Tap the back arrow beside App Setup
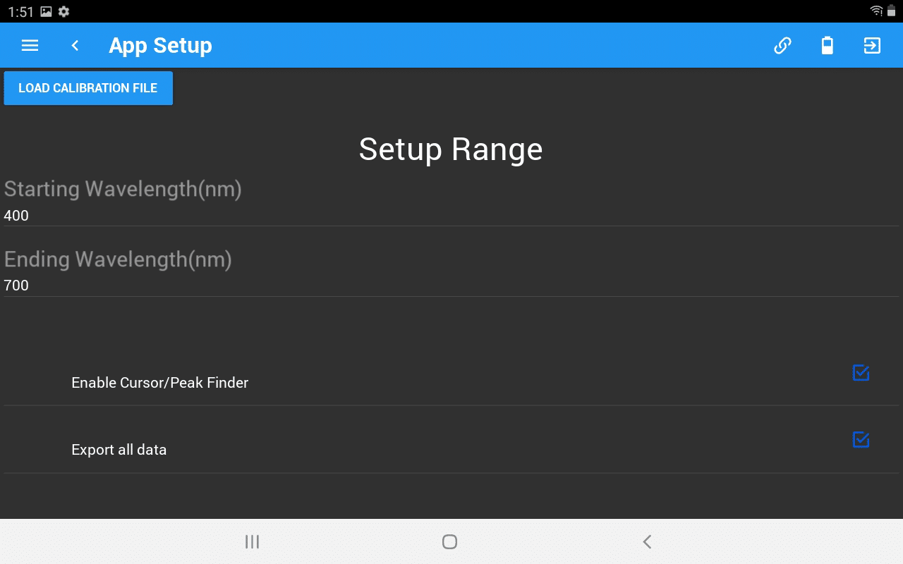The image size is (903, 564). (x=74, y=45)
